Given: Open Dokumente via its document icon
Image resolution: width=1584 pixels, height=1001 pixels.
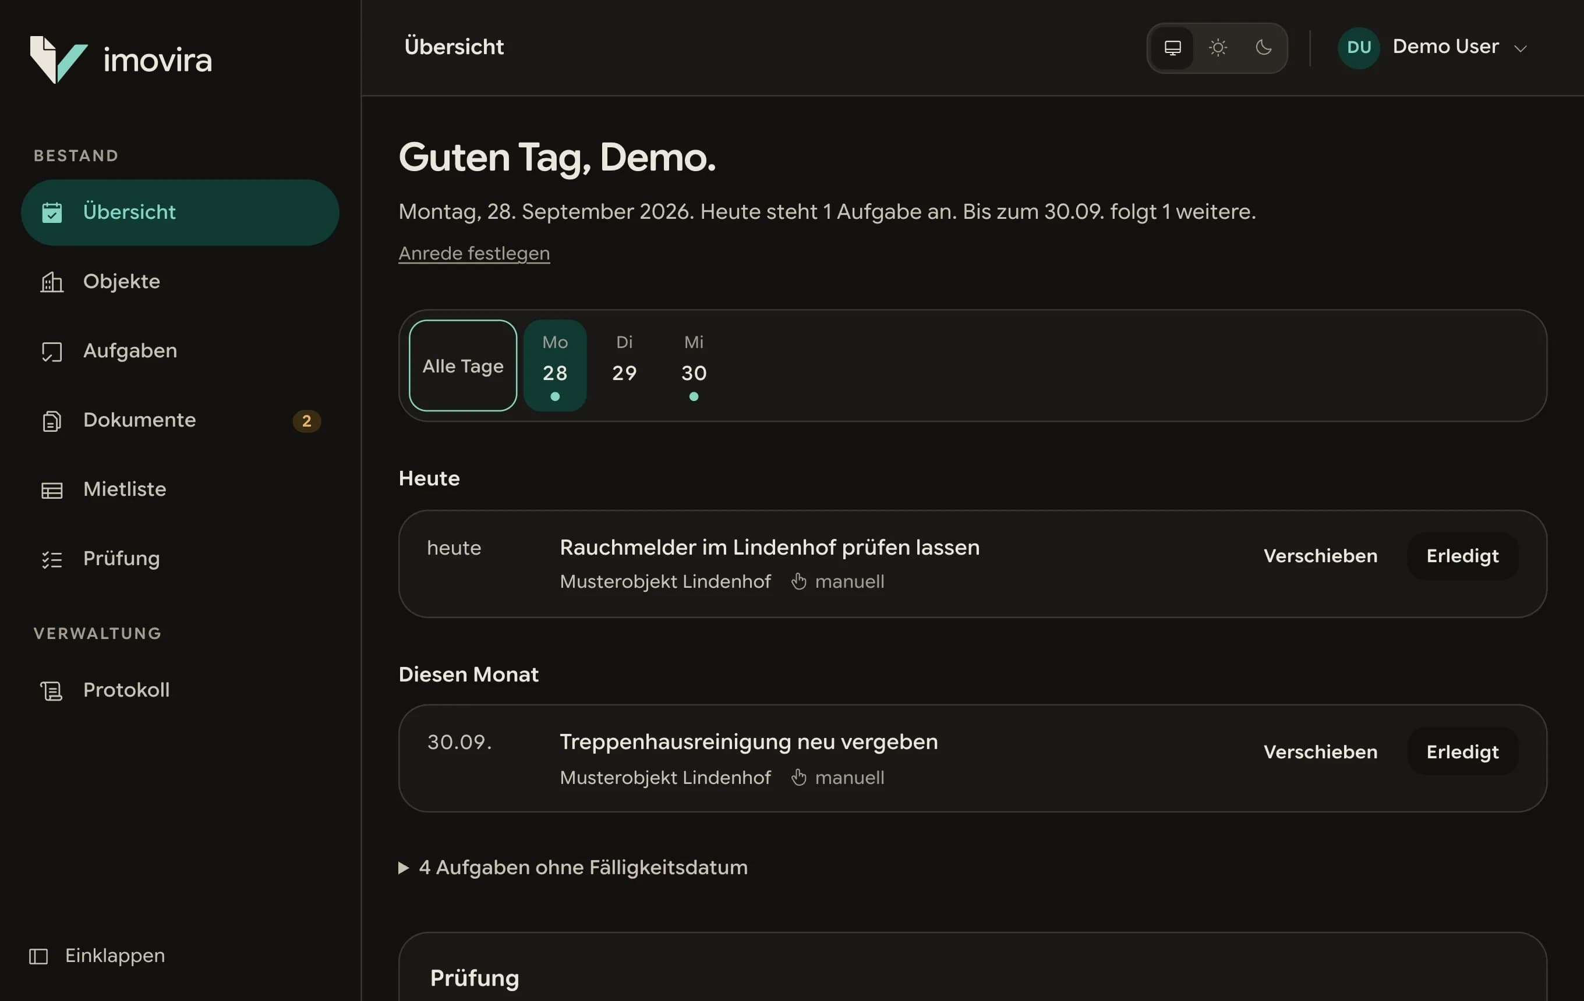Looking at the screenshot, I should (52, 421).
